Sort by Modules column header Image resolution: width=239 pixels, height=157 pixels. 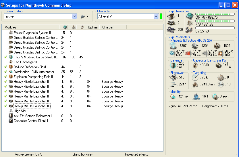(x=30, y=27)
